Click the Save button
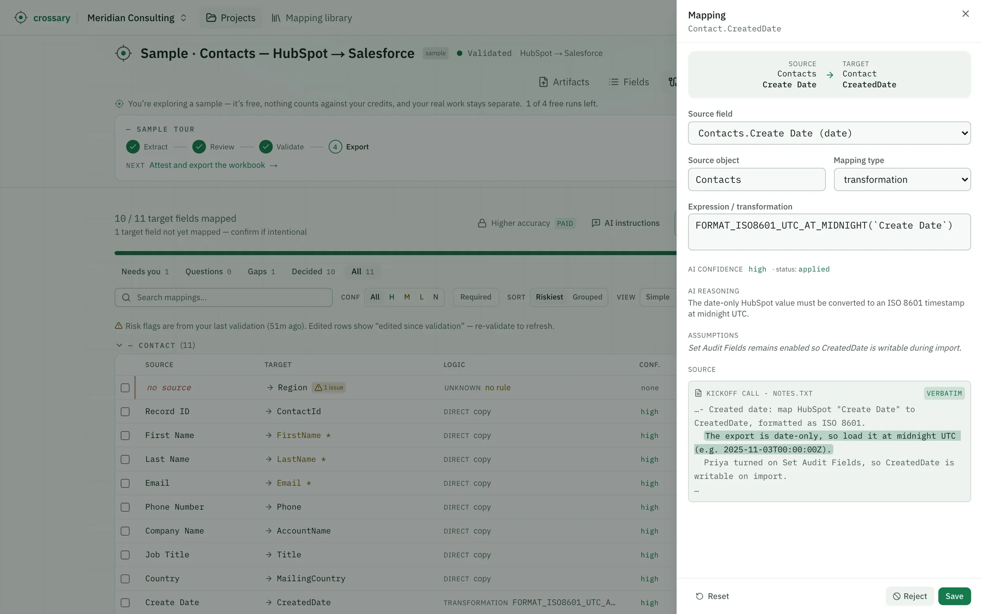This screenshot has height=614, width=982. tap(954, 596)
